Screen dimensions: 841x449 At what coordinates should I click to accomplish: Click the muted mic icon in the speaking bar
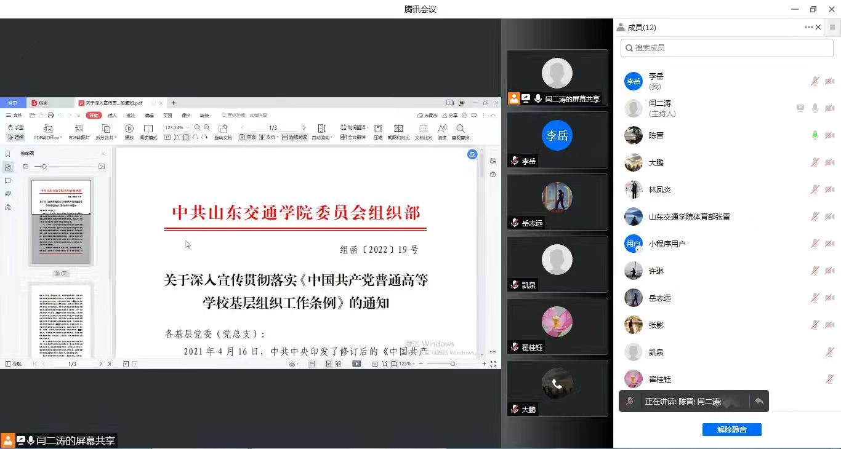click(630, 401)
